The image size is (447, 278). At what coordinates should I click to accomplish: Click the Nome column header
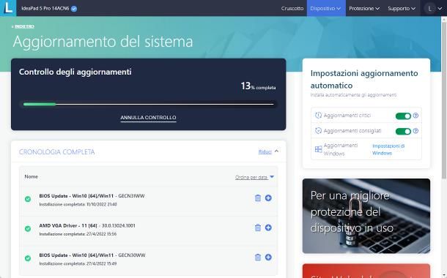coord(31,176)
